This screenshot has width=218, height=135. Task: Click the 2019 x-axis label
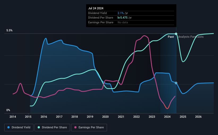coord(90,117)
